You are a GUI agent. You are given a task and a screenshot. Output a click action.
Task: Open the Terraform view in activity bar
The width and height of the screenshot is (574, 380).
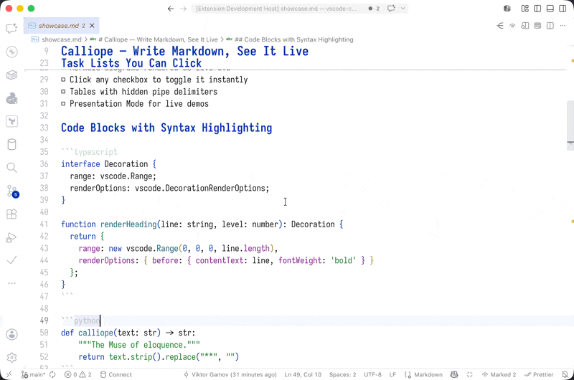pyautogui.click(x=11, y=121)
